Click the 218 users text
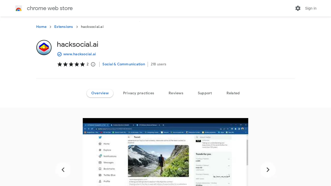 point(159,64)
